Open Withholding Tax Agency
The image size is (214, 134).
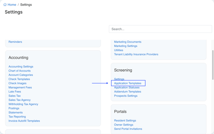(23, 104)
